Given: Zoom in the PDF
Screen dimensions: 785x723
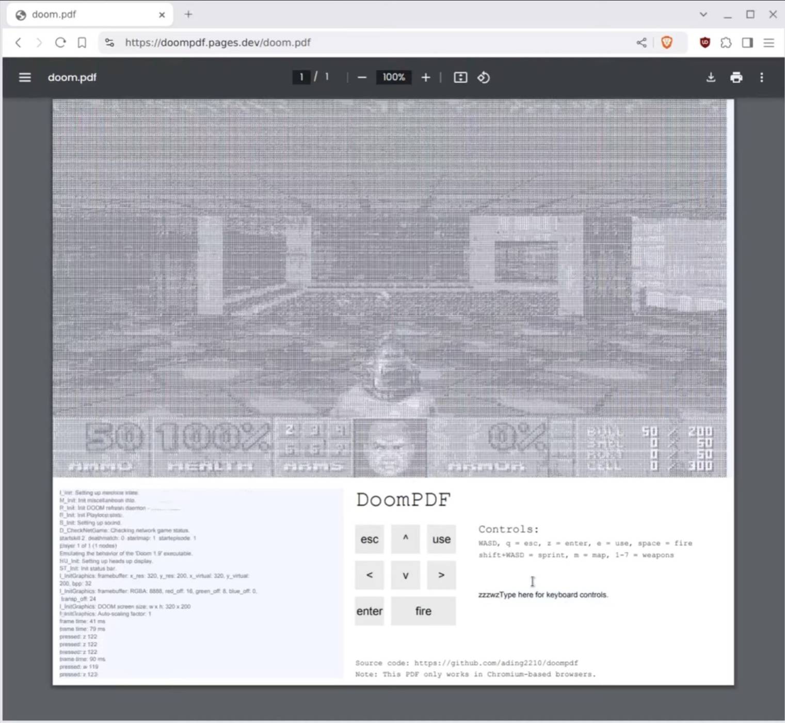Looking at the screenshot, I should [x=425, y=77].
